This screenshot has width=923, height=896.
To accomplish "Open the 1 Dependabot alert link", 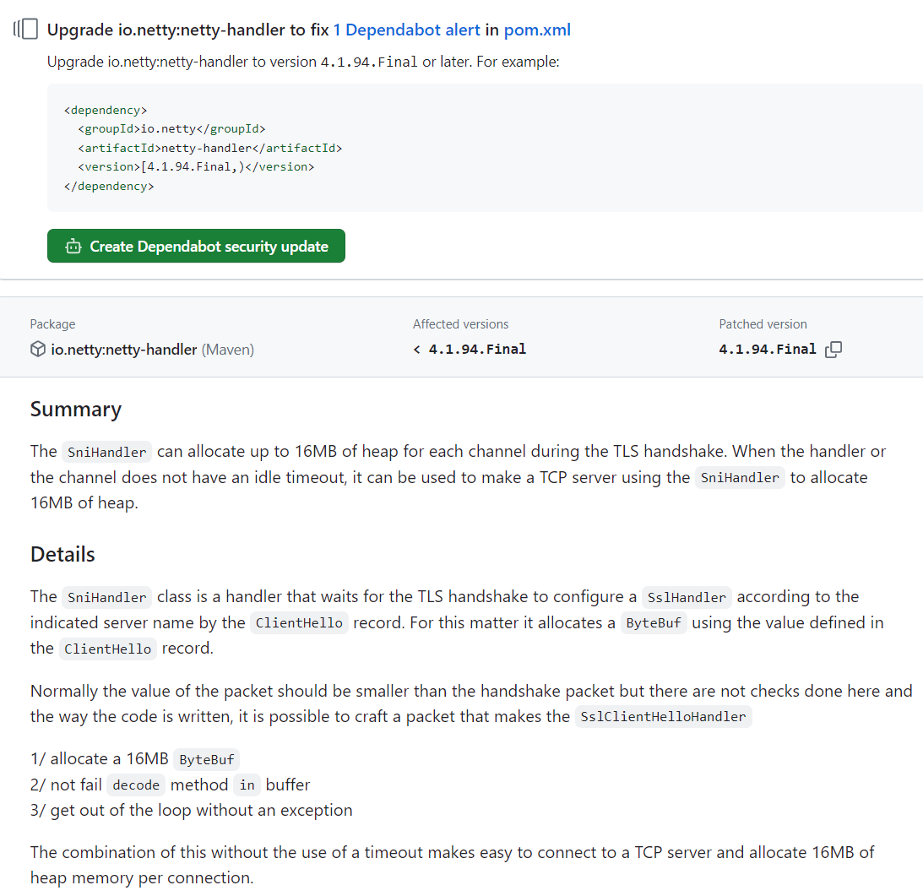I will coord(406,29).
